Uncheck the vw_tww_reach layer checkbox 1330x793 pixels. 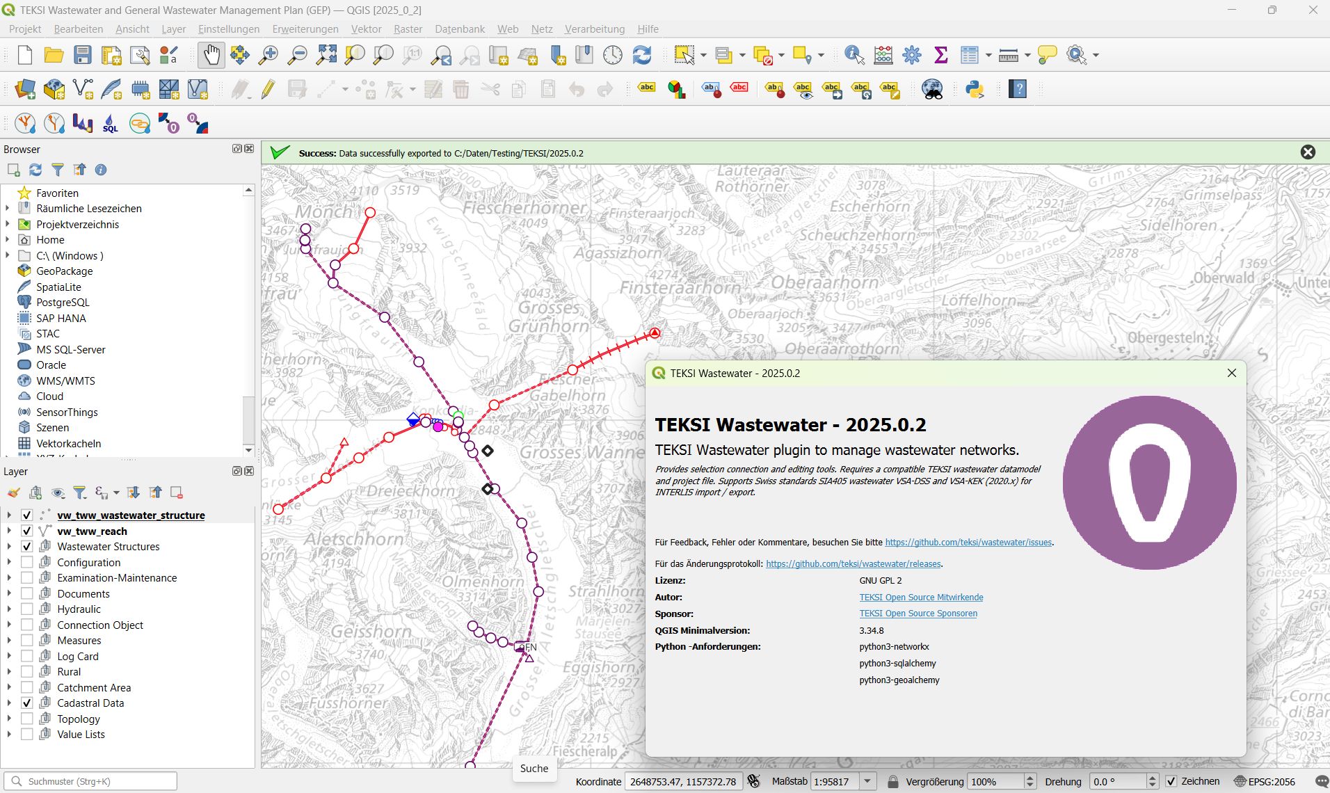coord(27,531)
